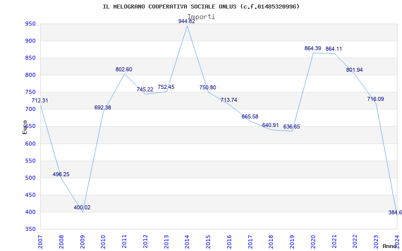402x251 pixels.
Task: Click the 2019 x-axis label
Action: pos(292,242)
